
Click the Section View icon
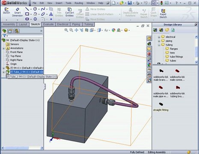pos(86,30)
